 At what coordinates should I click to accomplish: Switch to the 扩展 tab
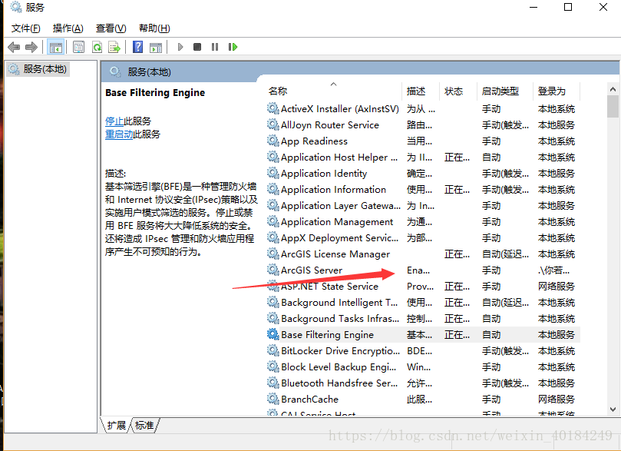tap(116, 425)
